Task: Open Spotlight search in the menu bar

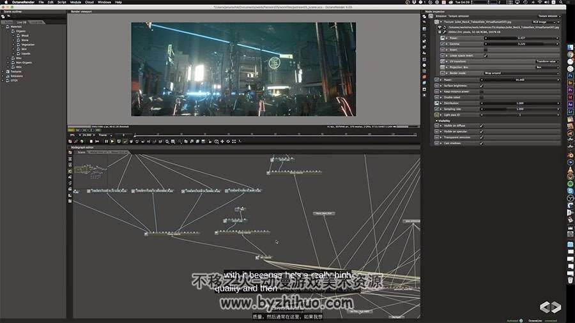Action: [x=561, y=2]
